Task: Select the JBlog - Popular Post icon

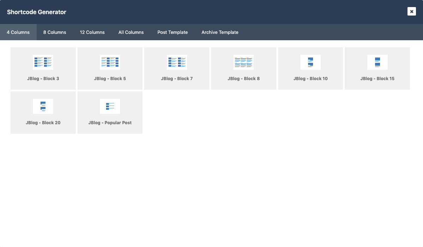Action: pos(110,106)
